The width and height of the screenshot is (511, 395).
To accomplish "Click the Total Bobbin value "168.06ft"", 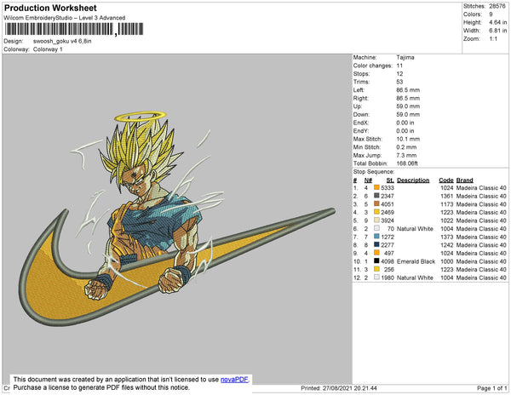I will (407, 163).
